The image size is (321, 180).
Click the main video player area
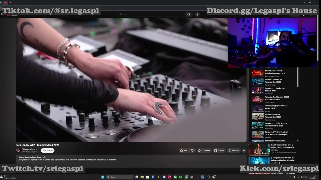[131, 79]
